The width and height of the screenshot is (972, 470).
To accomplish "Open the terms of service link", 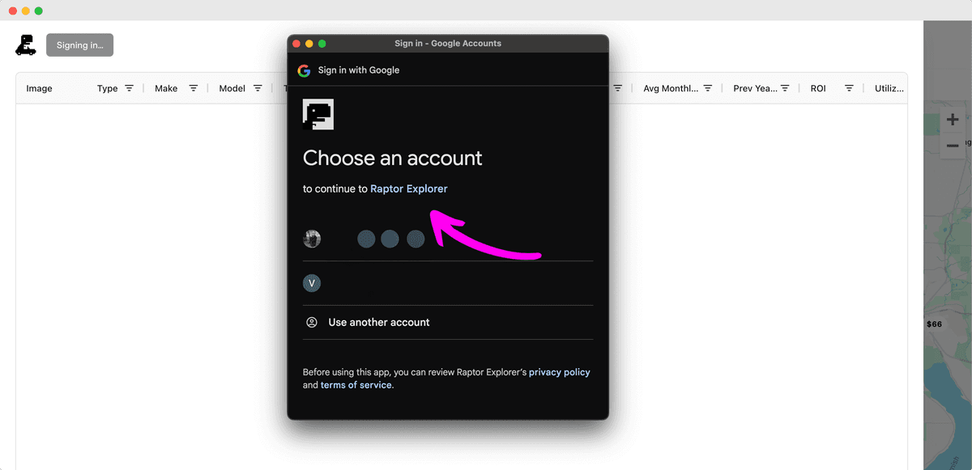I will 356,385.
